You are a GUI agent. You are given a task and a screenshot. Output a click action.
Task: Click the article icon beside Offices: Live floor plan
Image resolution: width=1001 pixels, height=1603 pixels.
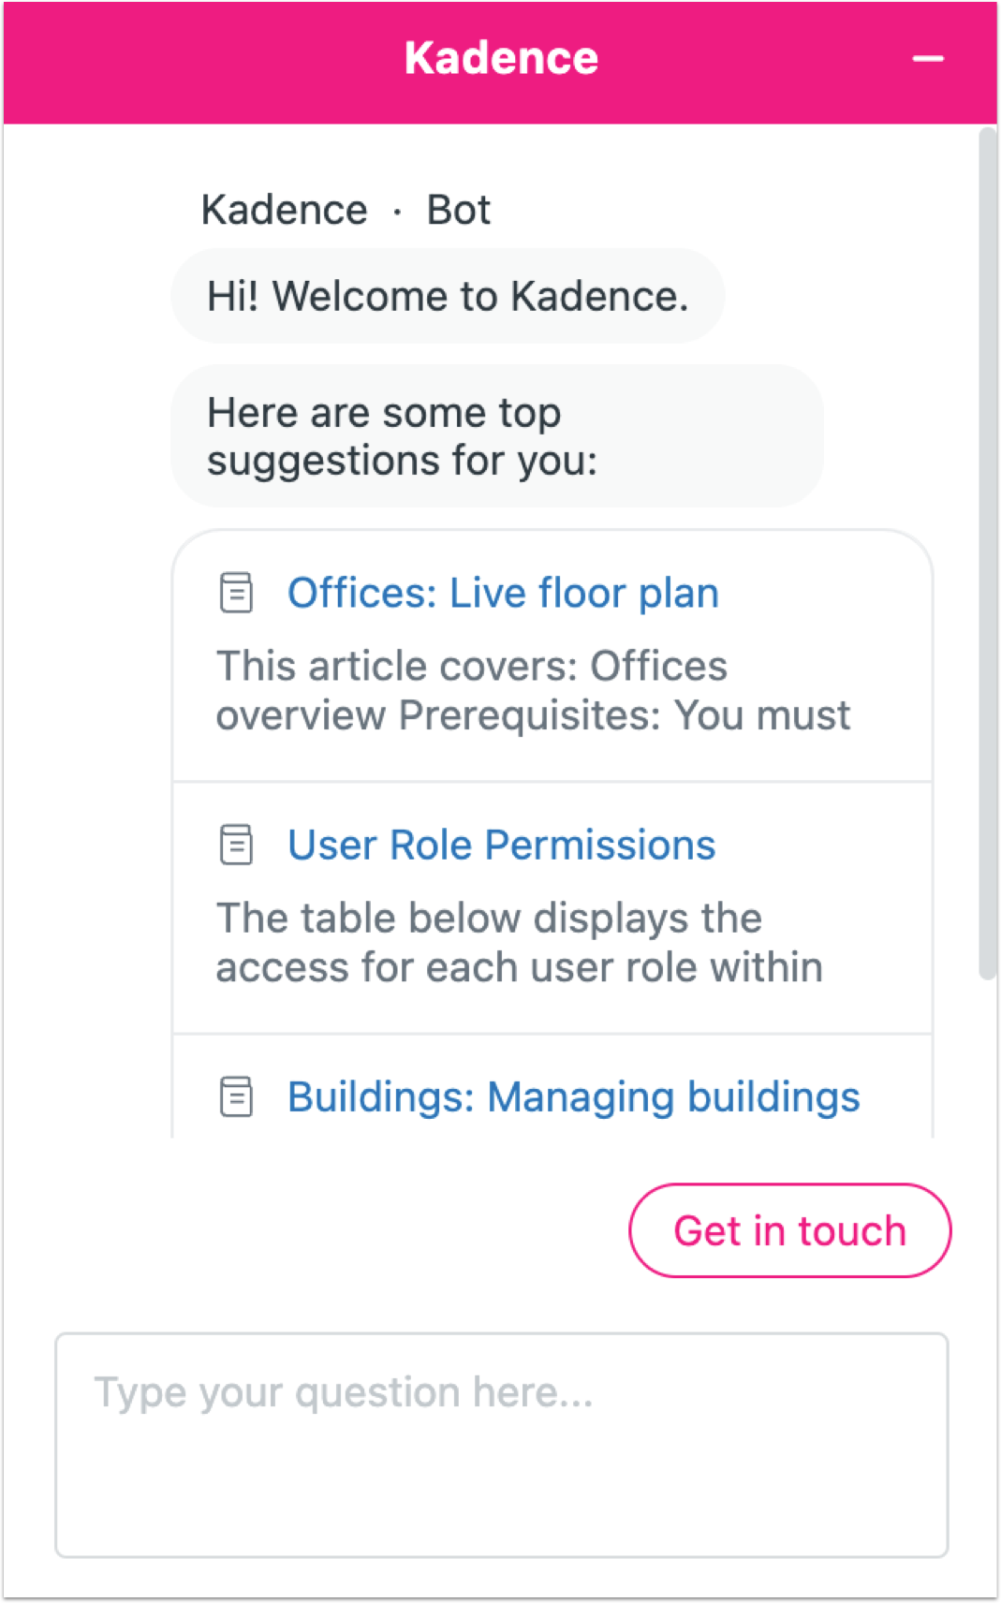[x=236, y=593]
